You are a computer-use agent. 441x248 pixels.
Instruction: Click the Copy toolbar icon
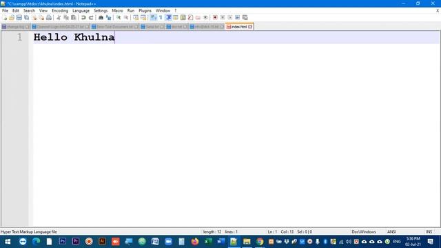[66, 18]
